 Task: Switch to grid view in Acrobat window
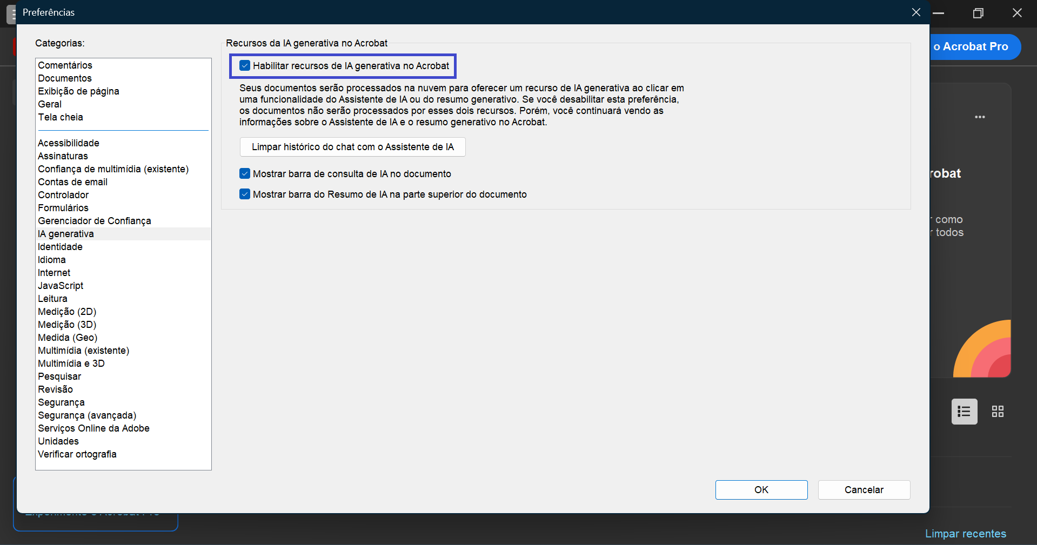click(x=998, y=412)
